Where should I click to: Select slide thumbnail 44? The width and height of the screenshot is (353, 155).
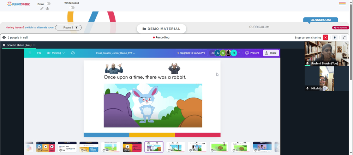click(67, 147)
